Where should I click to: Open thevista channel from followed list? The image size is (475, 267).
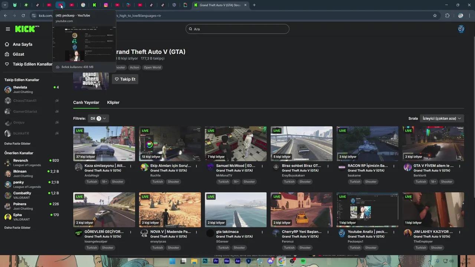[20, 88]
